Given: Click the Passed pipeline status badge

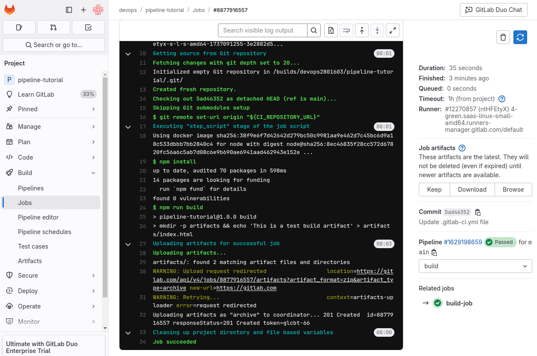Looking at the screenshot, I should point(500,242).
